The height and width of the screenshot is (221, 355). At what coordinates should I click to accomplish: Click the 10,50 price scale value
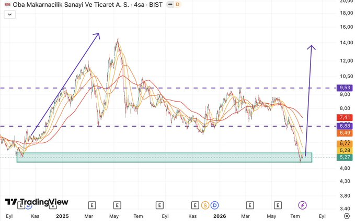point(347,76)
